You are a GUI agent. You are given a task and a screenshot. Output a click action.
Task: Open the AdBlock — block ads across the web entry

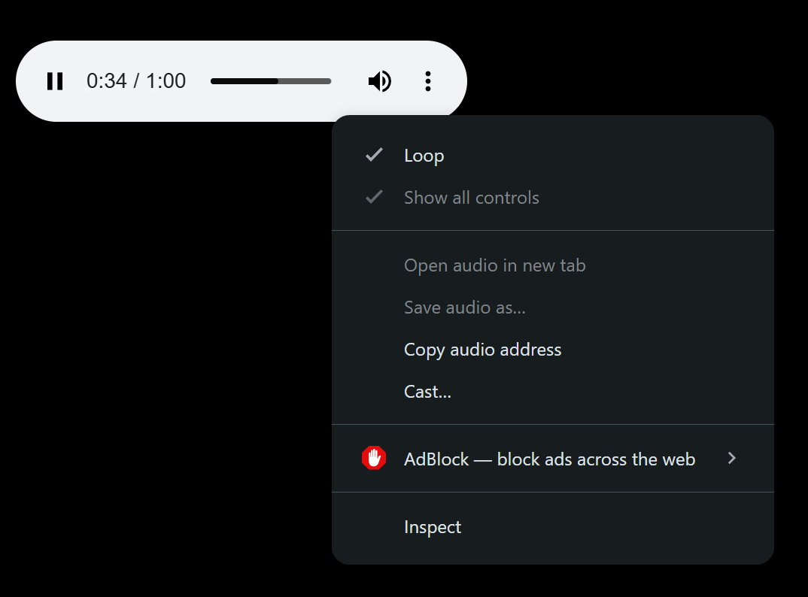[549, 459]
